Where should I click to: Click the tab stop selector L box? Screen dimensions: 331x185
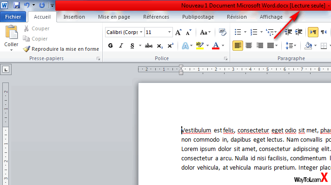[6, 69]
